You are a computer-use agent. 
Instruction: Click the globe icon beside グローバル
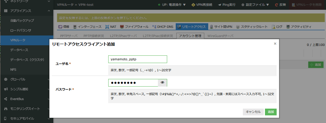[x=6, y=79]
